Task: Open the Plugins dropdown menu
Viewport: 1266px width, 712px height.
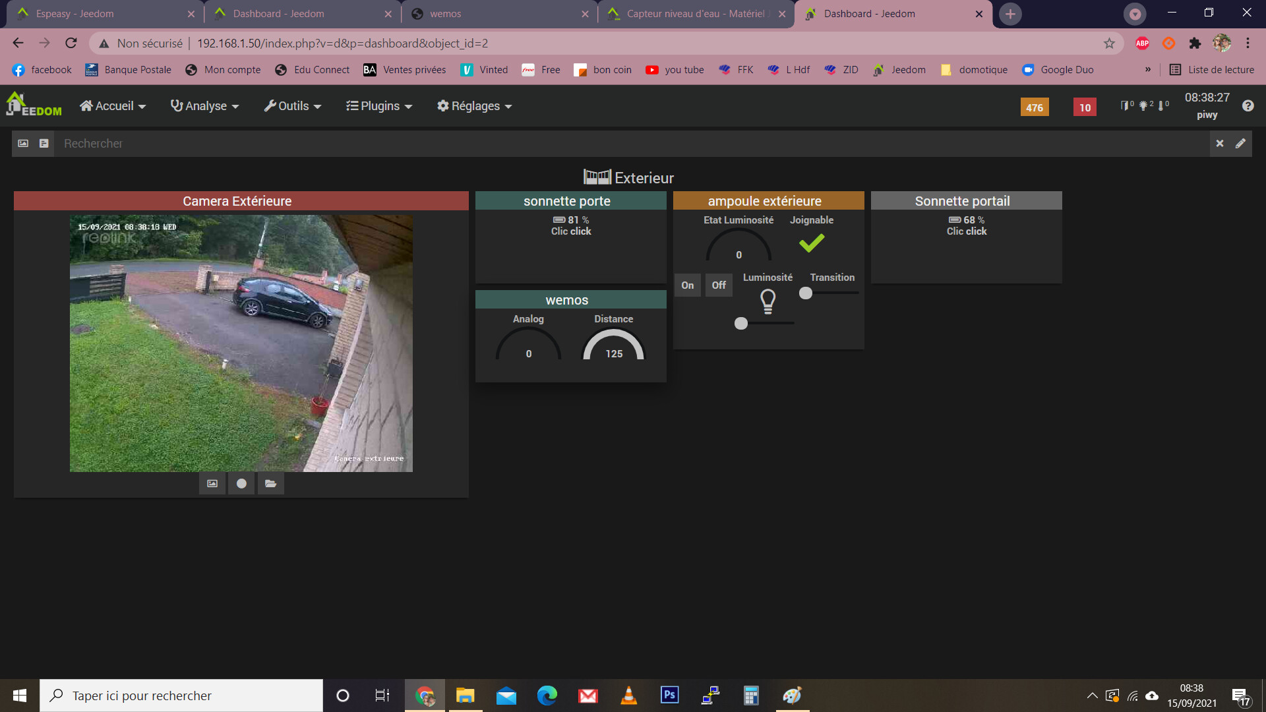Action: [x=379, y=105]
